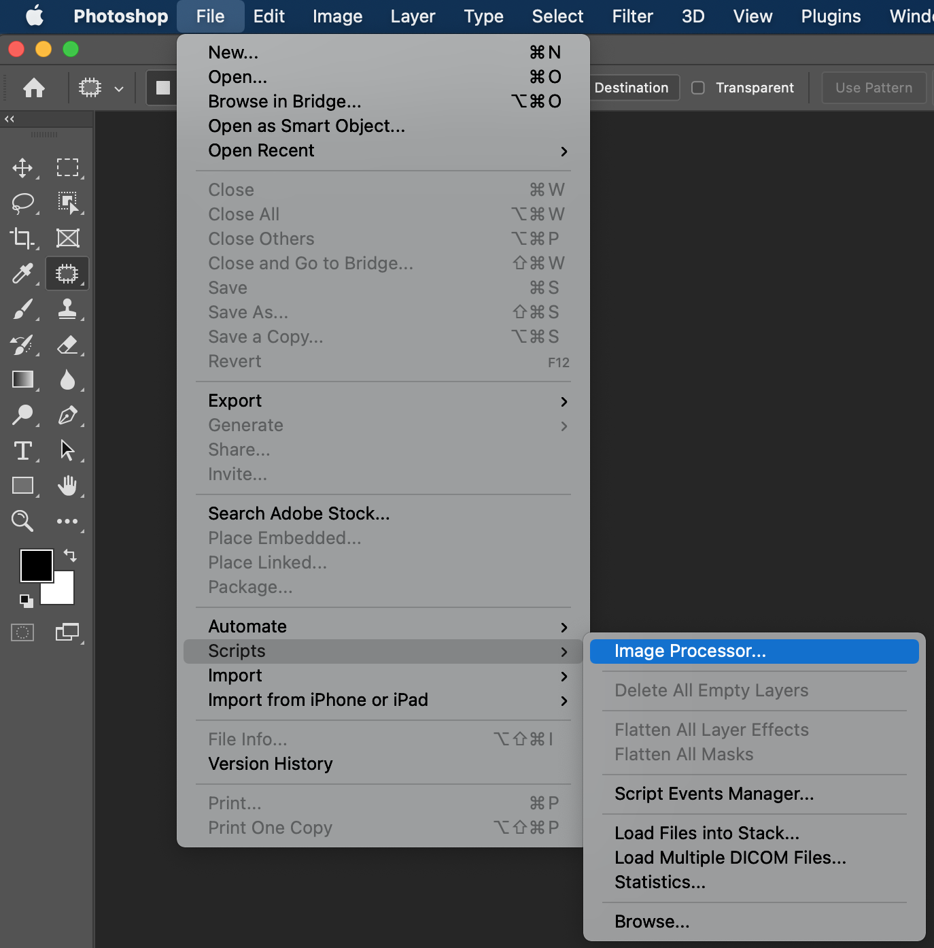934x948 pixels.
Task: Select the Hand tool
Action: point(67,486)
